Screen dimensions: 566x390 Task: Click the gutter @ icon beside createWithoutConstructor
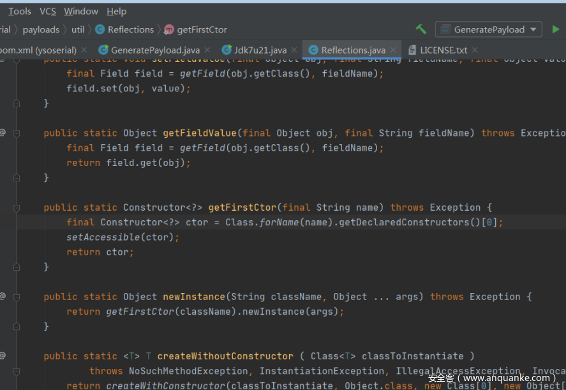[x=3, y=356]
